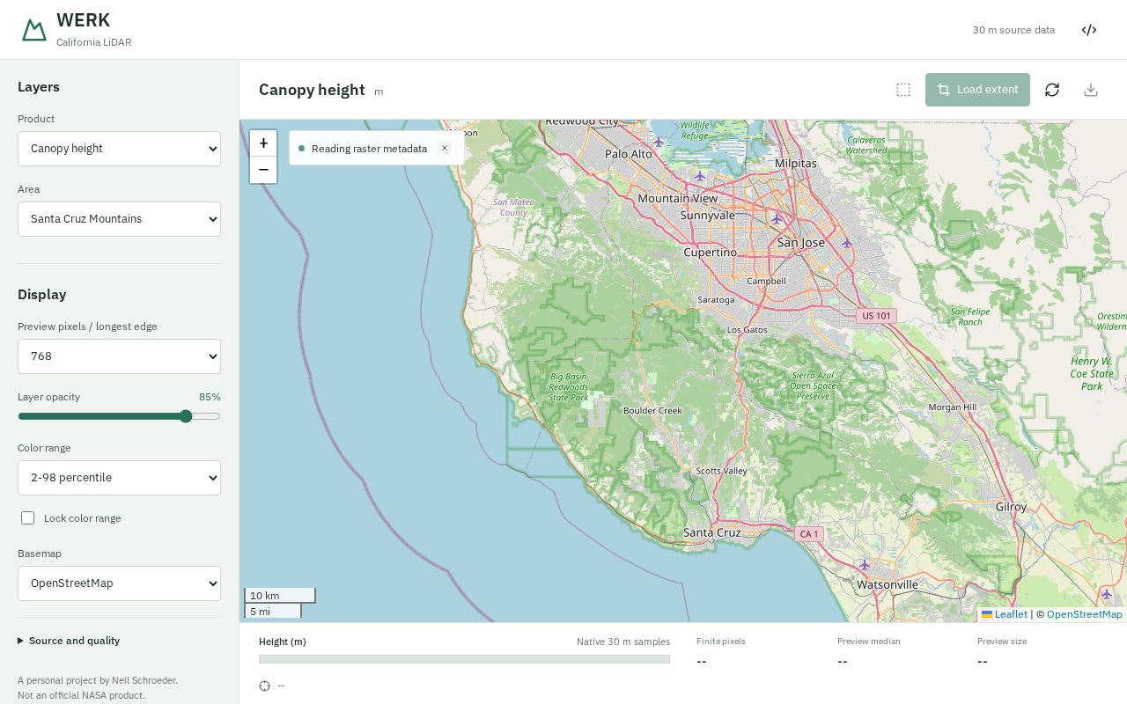Zoom in on the map
Screen dimensions: 1127x704
(263, 143)
